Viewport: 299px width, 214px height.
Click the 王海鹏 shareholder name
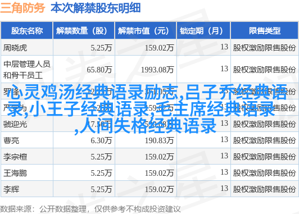point(15,173)
